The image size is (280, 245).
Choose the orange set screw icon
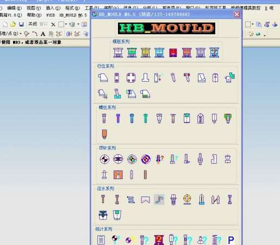pos(104,134)
